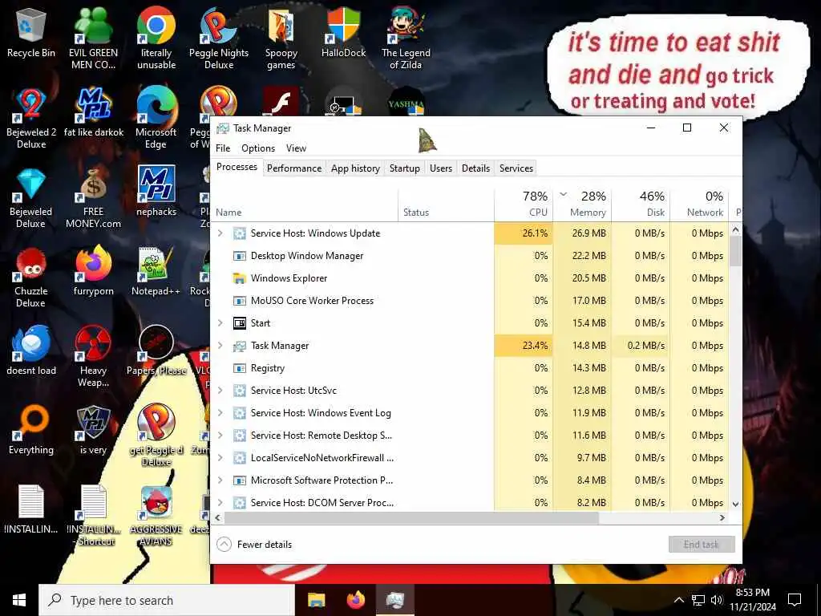Click the Task Manager taskbar button

[x=395, y=600]
